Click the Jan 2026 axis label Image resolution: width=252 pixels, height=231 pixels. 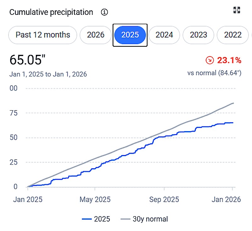226,199
